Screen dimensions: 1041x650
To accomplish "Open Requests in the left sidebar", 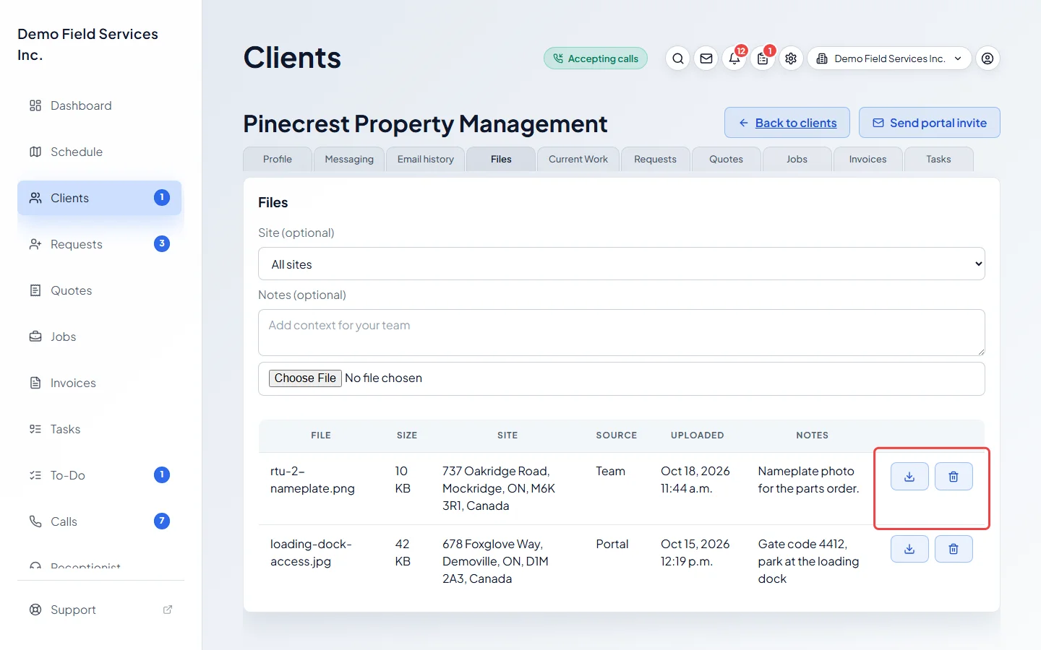I will (x=100, y=244).
